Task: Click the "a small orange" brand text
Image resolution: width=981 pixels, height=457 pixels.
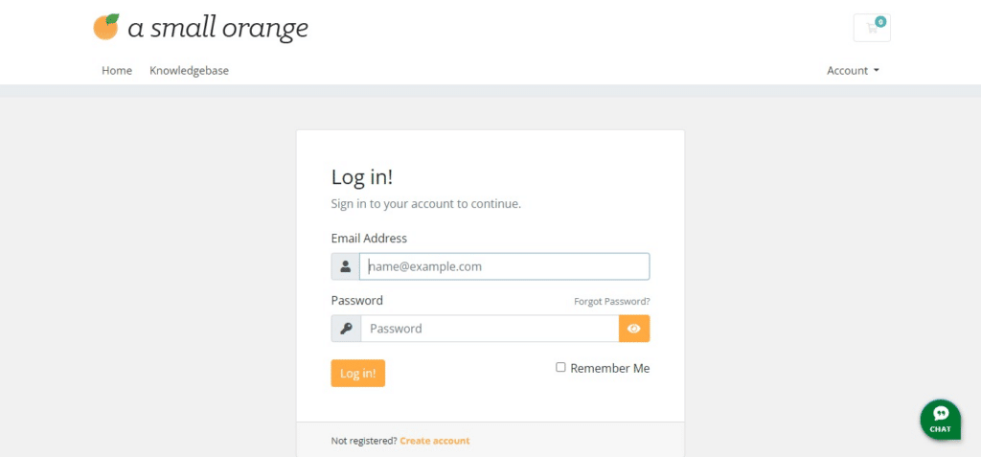Action: 217,28
